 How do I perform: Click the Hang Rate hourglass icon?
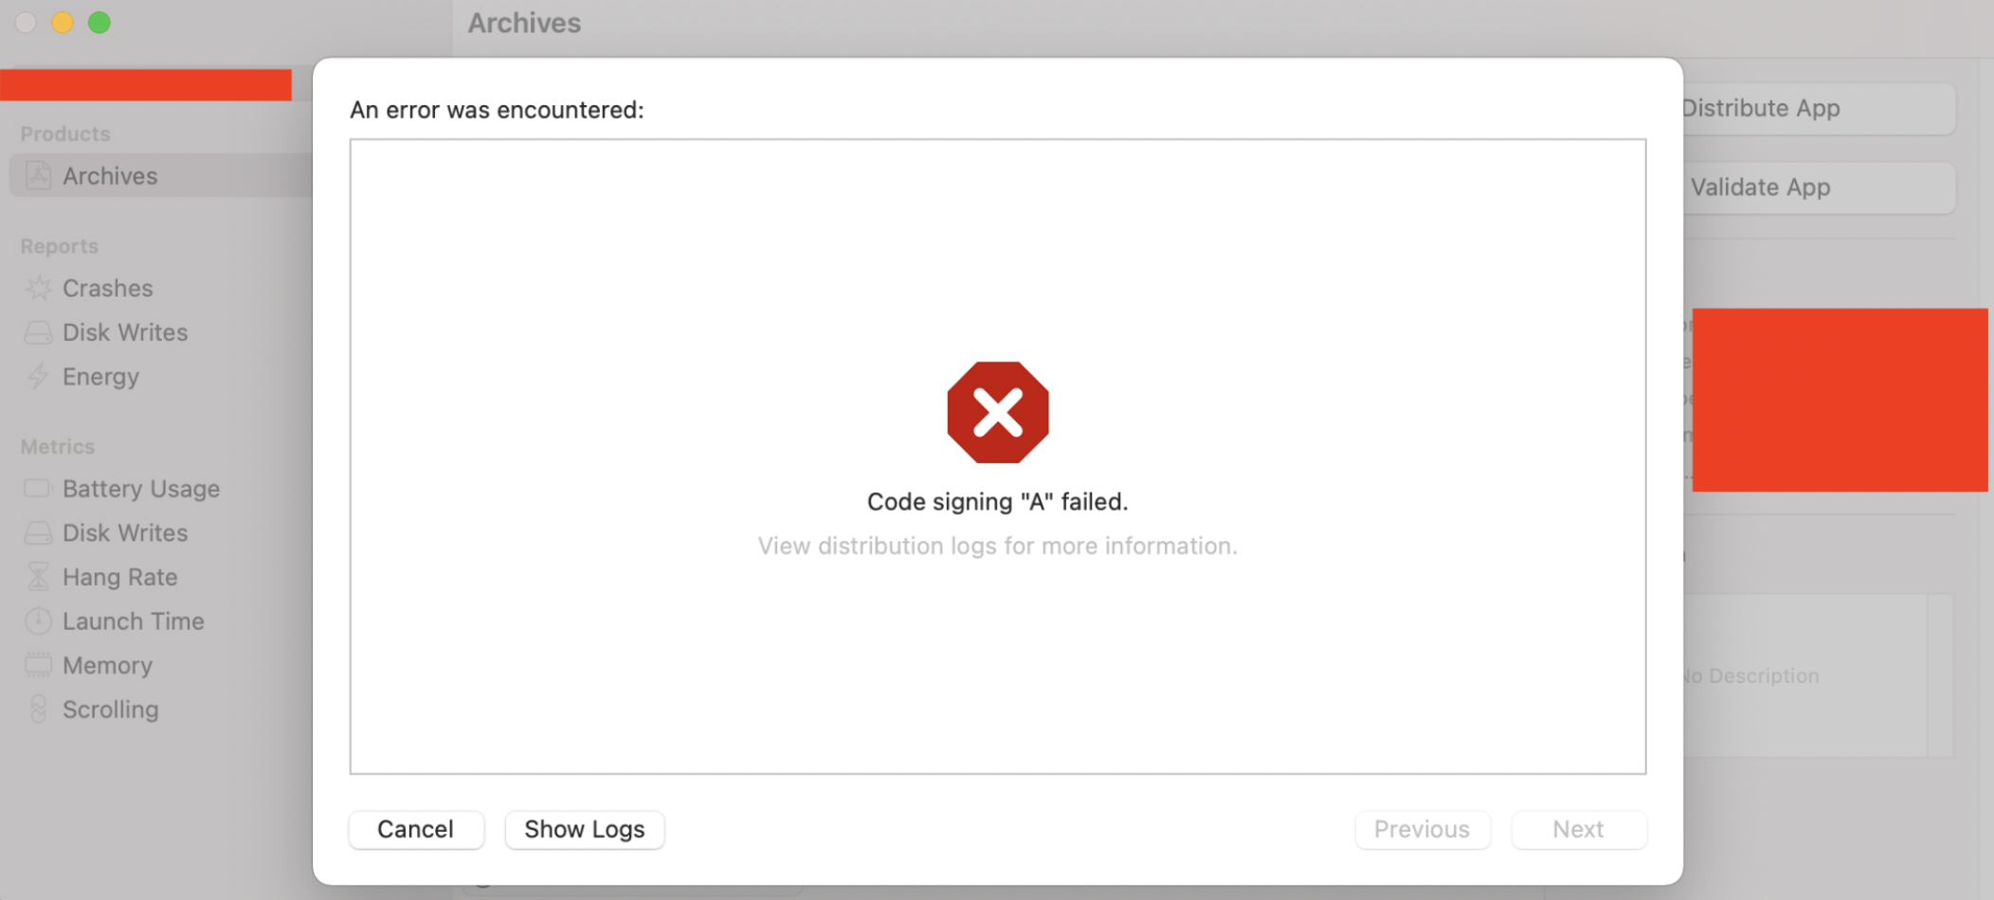click(x=38, y=577)
